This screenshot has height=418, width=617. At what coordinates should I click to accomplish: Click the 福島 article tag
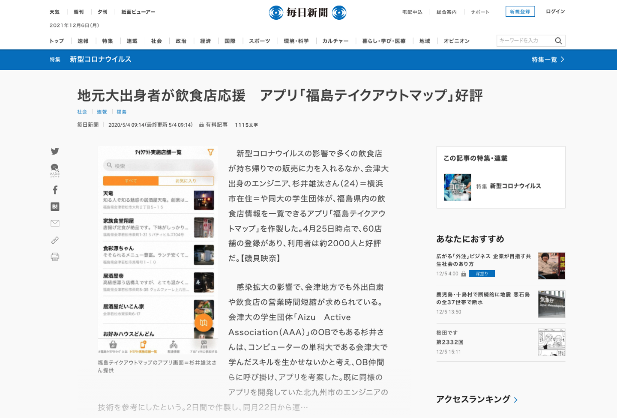click(122, 112)
